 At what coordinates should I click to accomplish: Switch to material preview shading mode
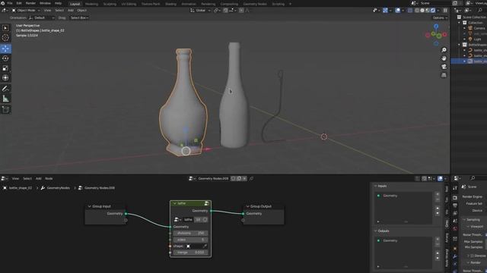(x=428, y=10)
